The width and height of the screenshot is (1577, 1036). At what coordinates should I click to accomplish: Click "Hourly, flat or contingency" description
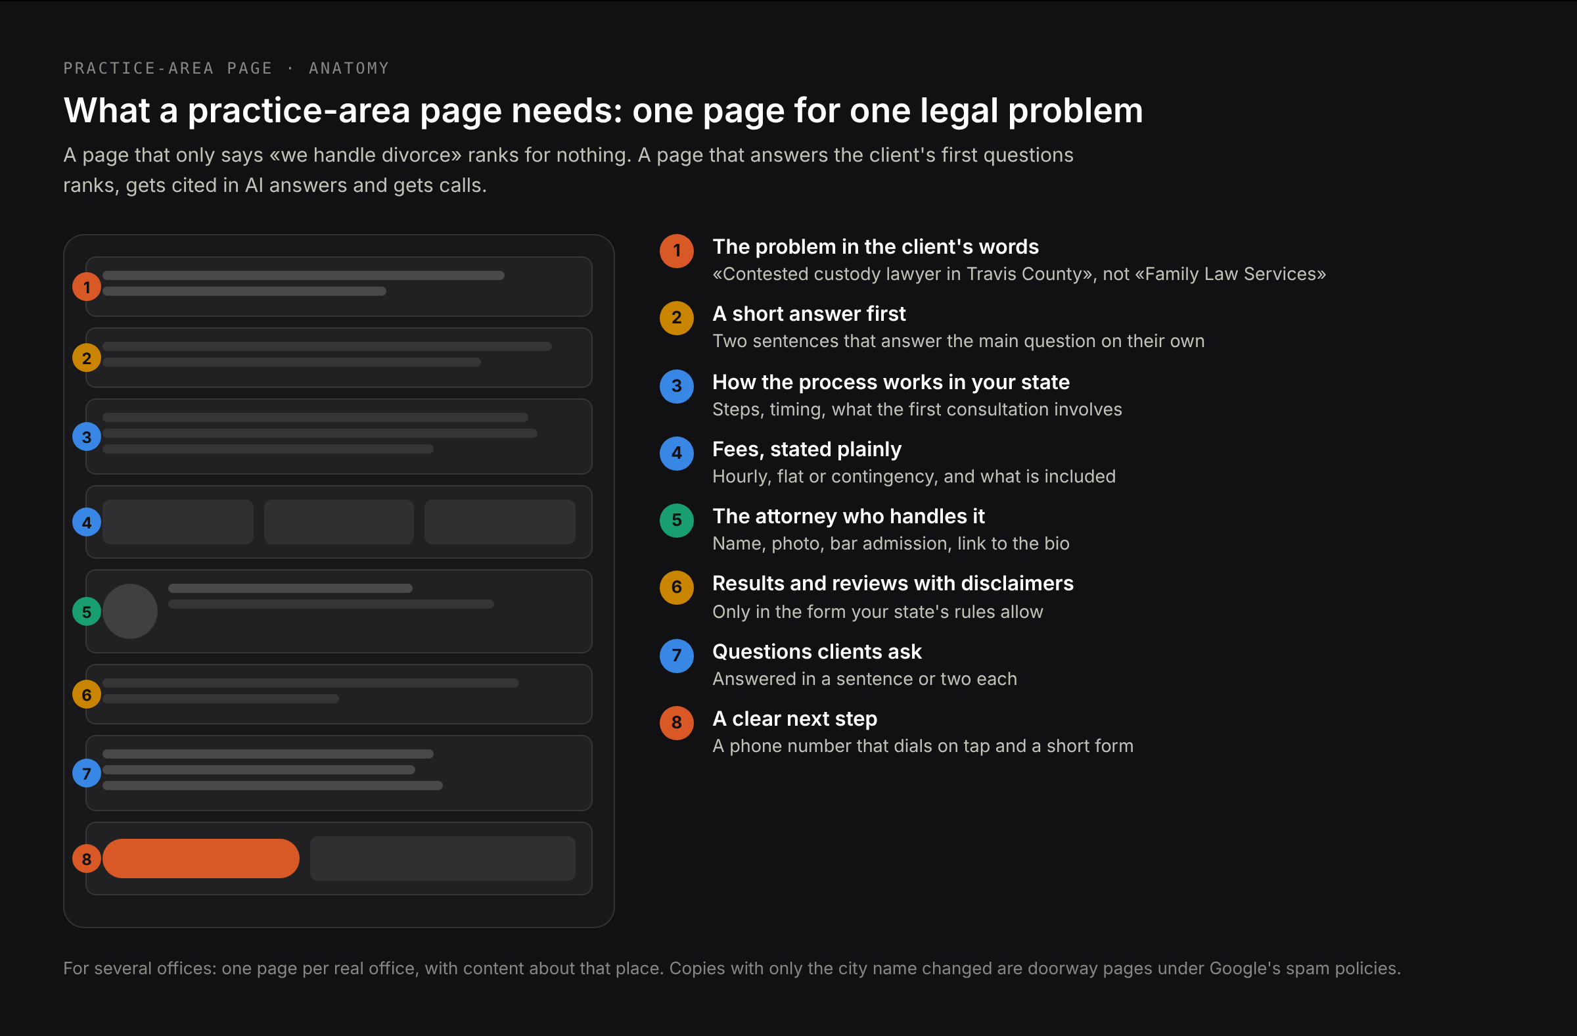point(914,477)
